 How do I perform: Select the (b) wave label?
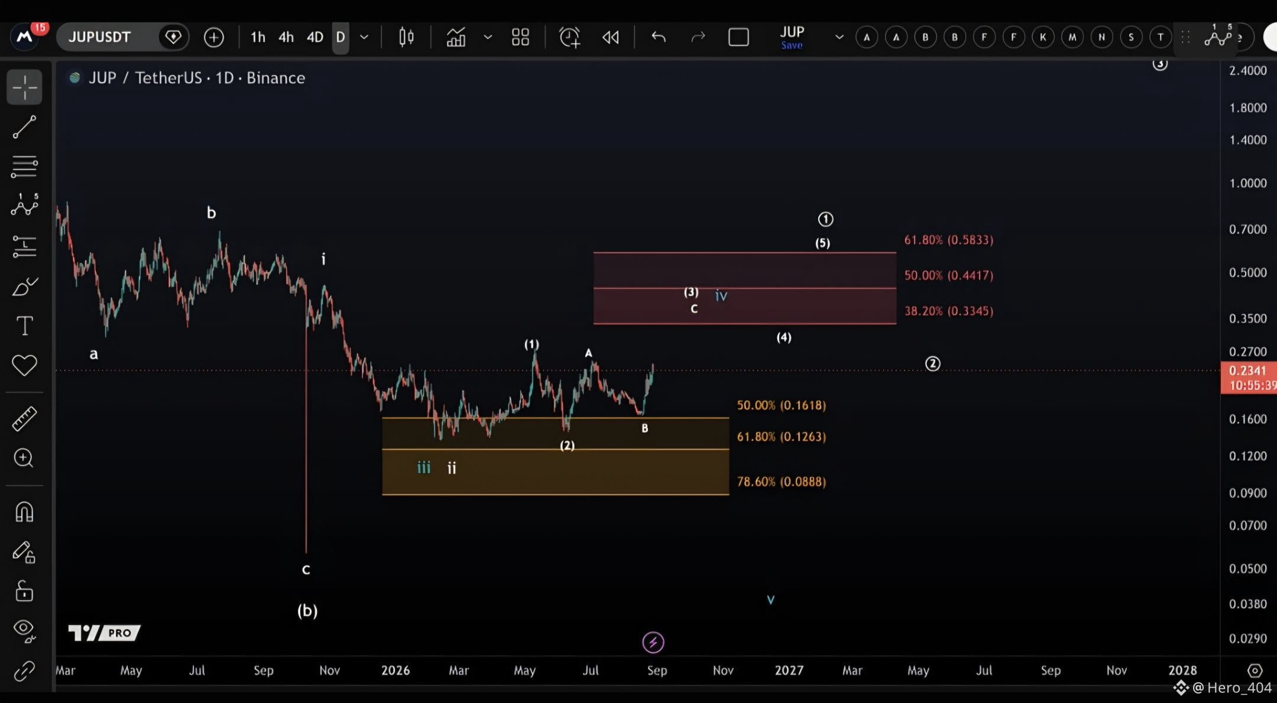[307, 610]
